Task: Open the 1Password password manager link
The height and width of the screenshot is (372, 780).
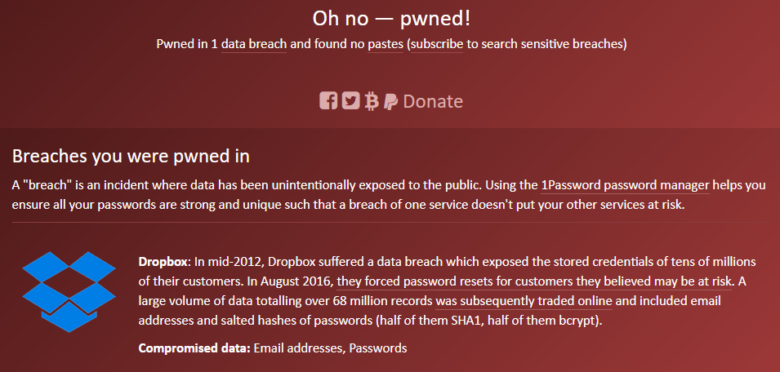Action: [x=625, y=184]
